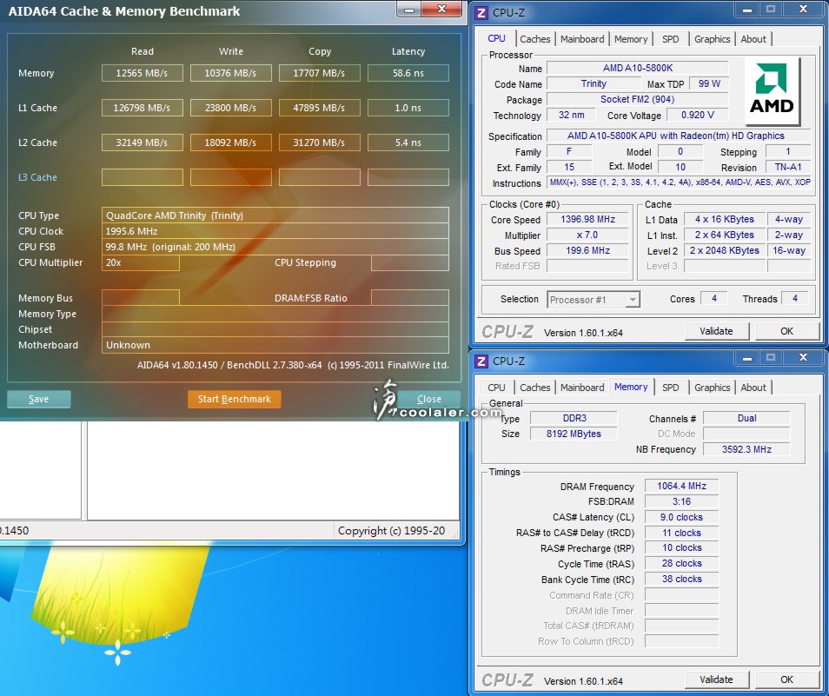Image resolution: width=829 pixels, height=696 pixels.
Task: Select the SPD tab in lower CPU-Z window
Action: tap(670, 388)
